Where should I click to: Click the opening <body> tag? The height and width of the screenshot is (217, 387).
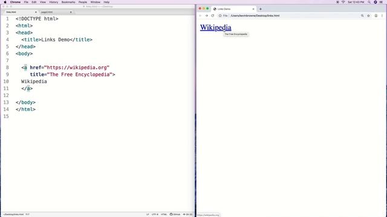[24, 54]
